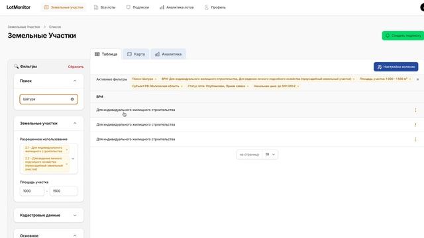
Task: Click the Земельные Участки breadcrumb link
Action: tap(24, 27)
